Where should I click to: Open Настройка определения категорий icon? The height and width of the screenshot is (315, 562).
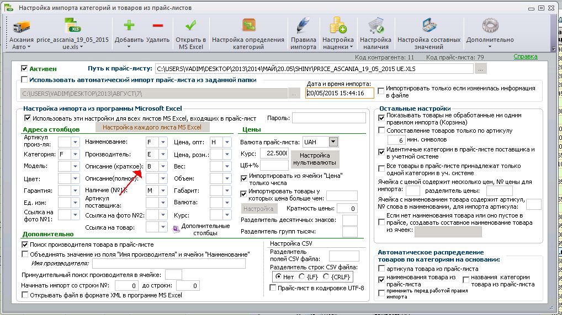(248, 26)
